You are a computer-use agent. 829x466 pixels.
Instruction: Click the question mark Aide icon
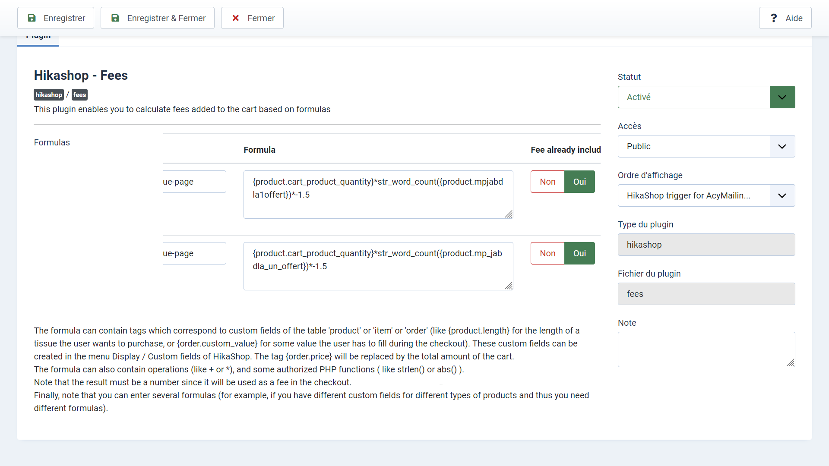coord(774,18)
